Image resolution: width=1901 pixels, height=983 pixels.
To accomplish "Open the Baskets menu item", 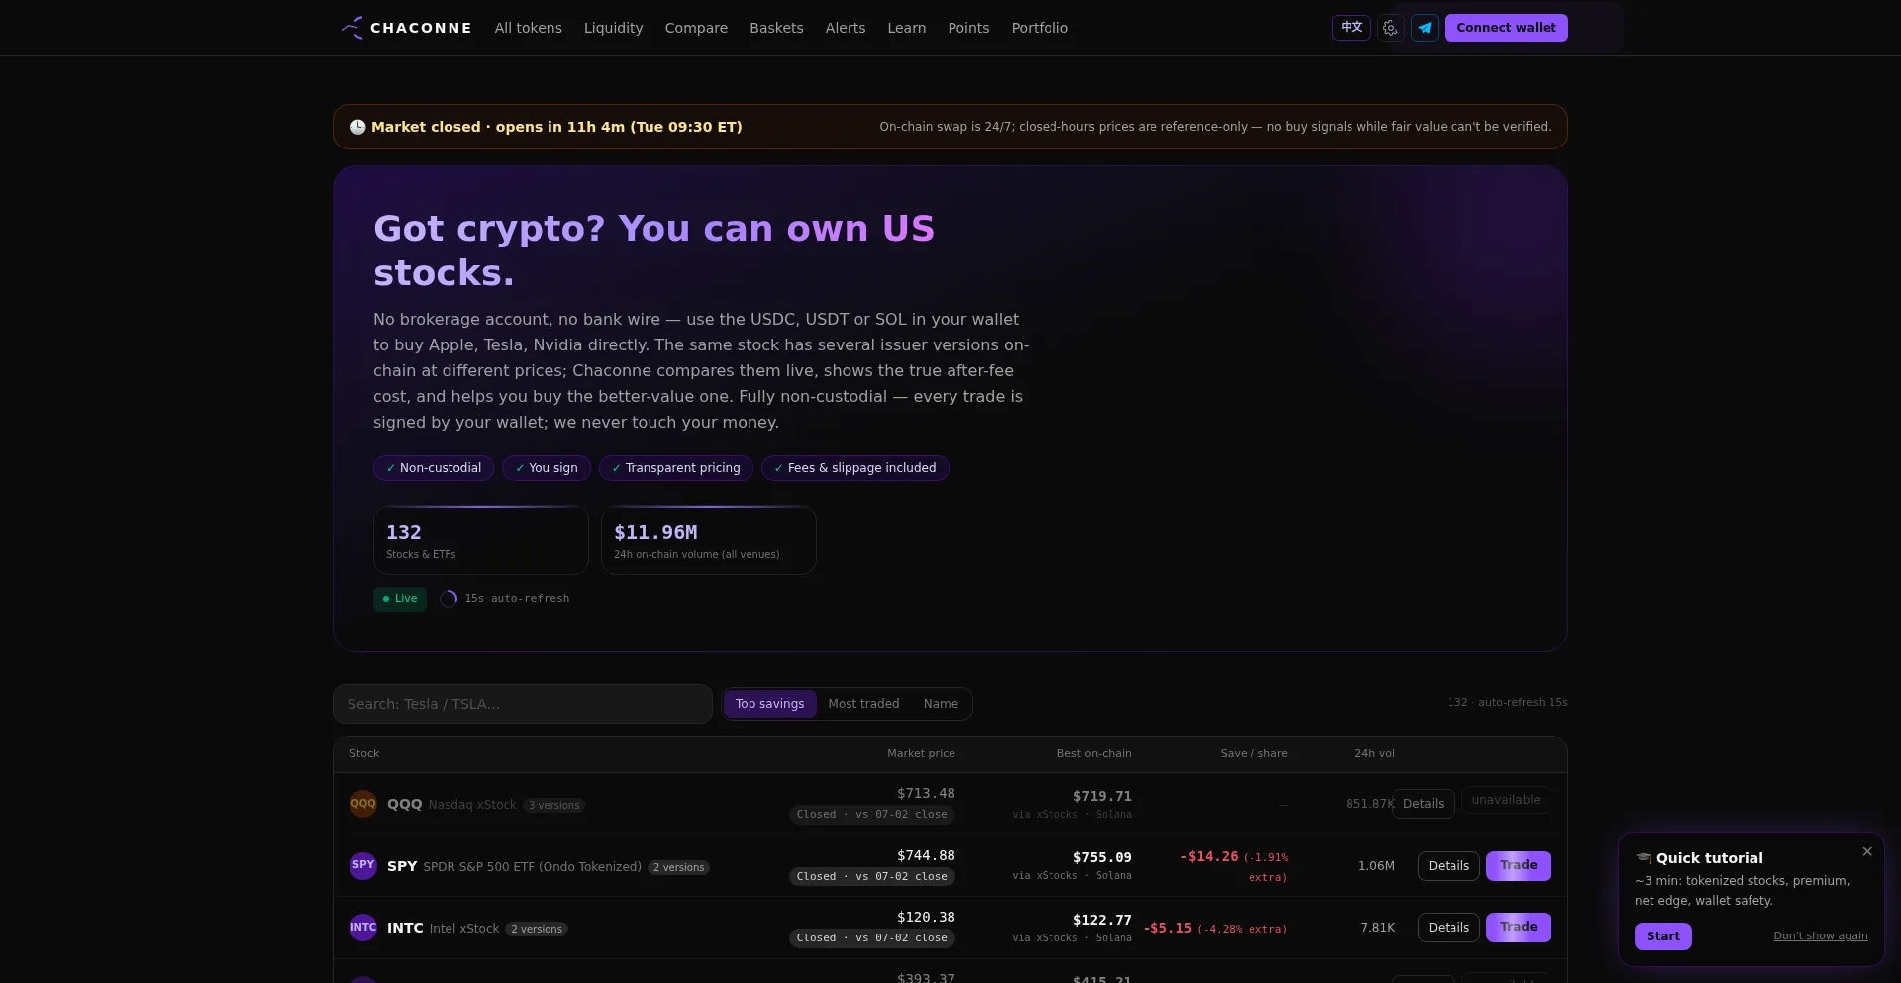I will [776, 28].
